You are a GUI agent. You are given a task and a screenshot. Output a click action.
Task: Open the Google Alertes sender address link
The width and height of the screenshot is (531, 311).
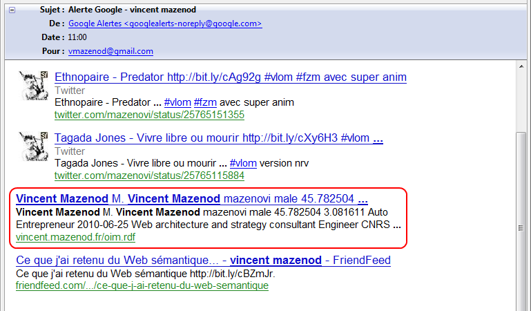(x=165, y=23)
